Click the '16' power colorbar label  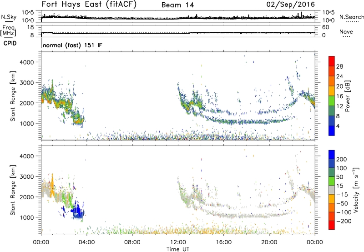point(339,96)
